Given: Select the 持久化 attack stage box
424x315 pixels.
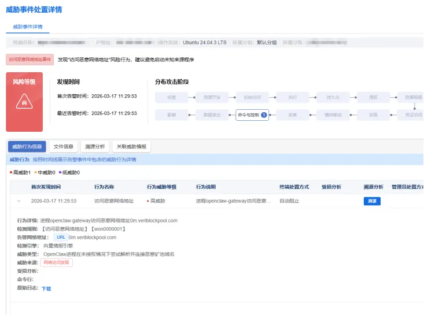Looking at the screenshot, I should [333, 97].
